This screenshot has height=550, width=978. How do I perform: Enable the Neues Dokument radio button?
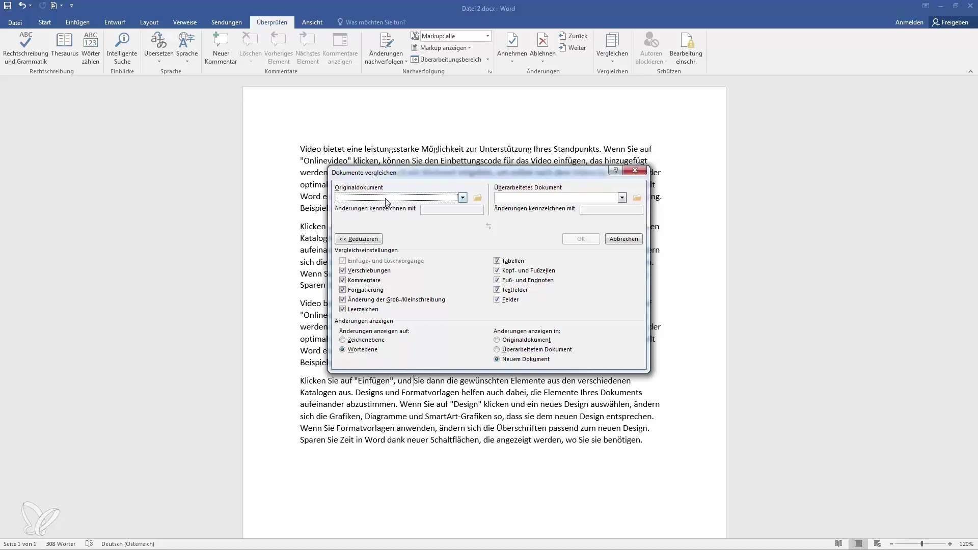pos(498,359)
